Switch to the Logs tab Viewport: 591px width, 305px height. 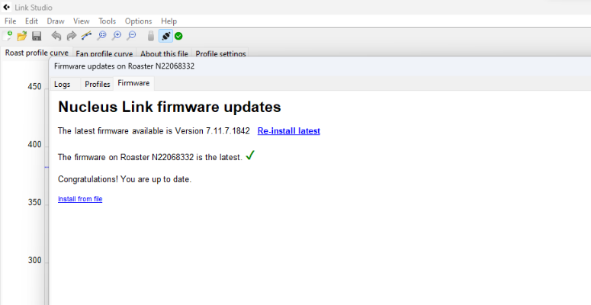[63, 84]
